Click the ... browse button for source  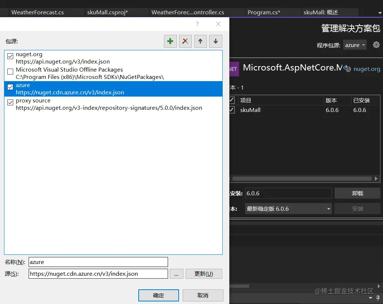(x=176, y=274)
